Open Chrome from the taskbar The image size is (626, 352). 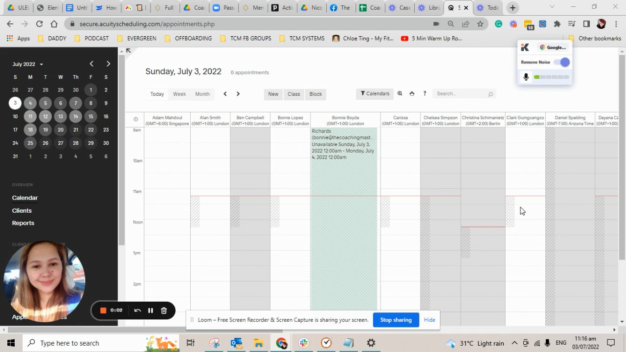(x=282, y=343)
